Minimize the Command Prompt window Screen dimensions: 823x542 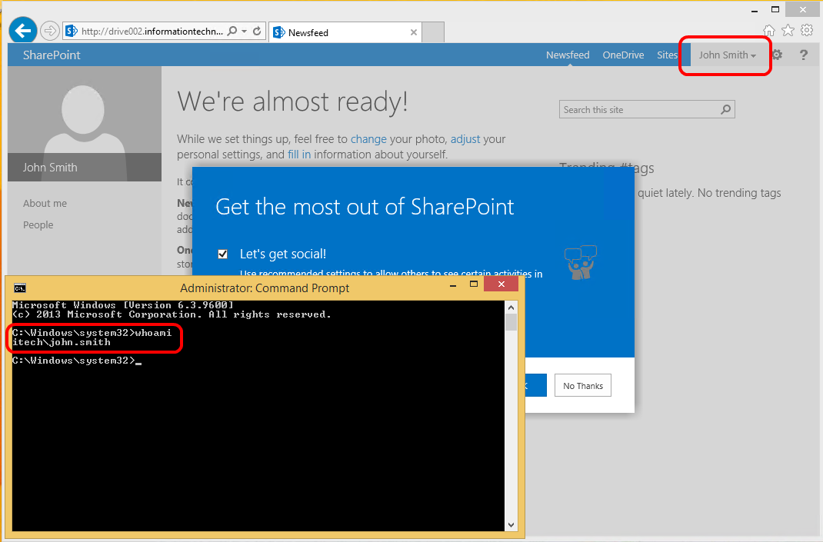[453, 285]
